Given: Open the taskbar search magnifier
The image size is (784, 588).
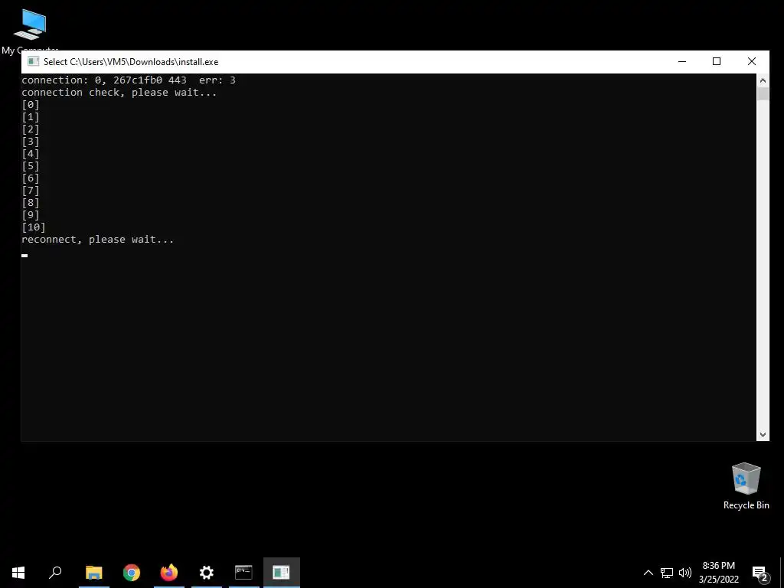Looking at the screenshot, I should coord(55,573).
